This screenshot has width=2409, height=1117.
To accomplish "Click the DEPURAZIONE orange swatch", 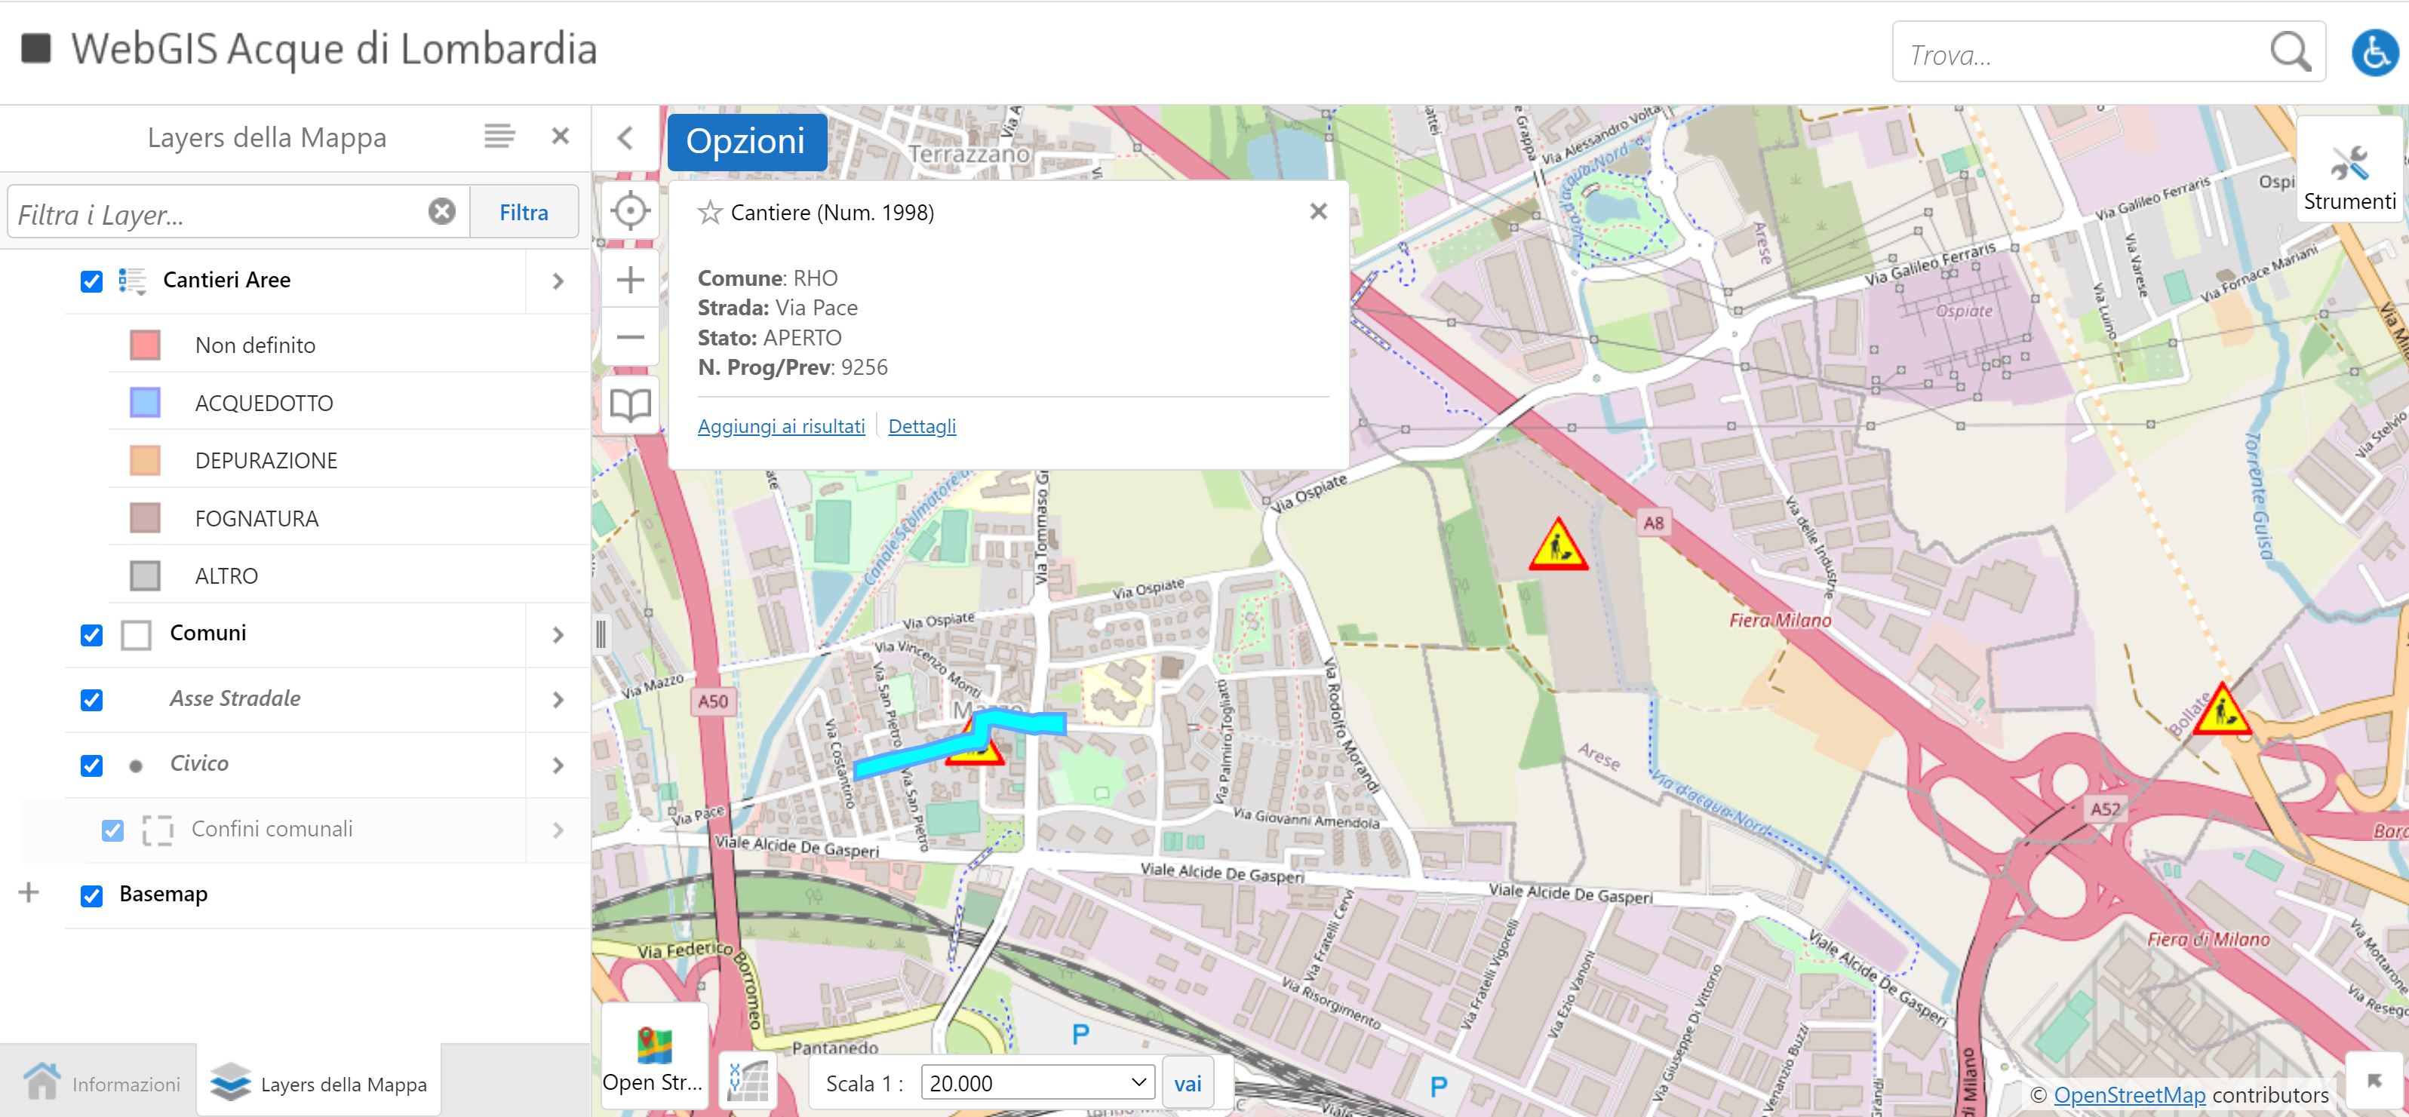I will pyautogui.click(x=145, y=460).
